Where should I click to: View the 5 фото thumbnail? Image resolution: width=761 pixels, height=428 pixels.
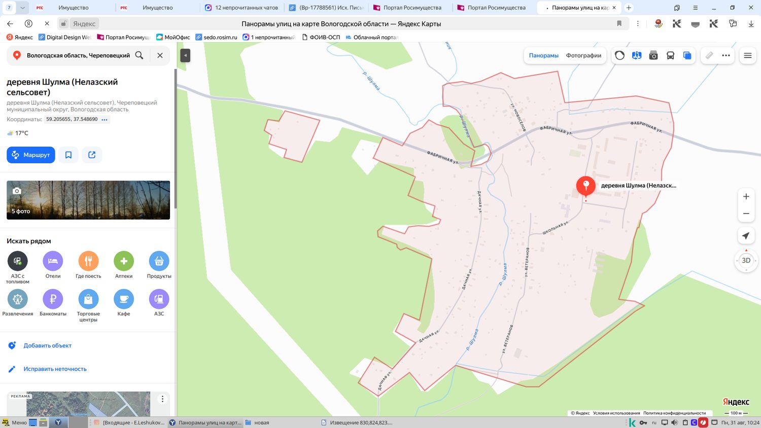coord(88,200)
